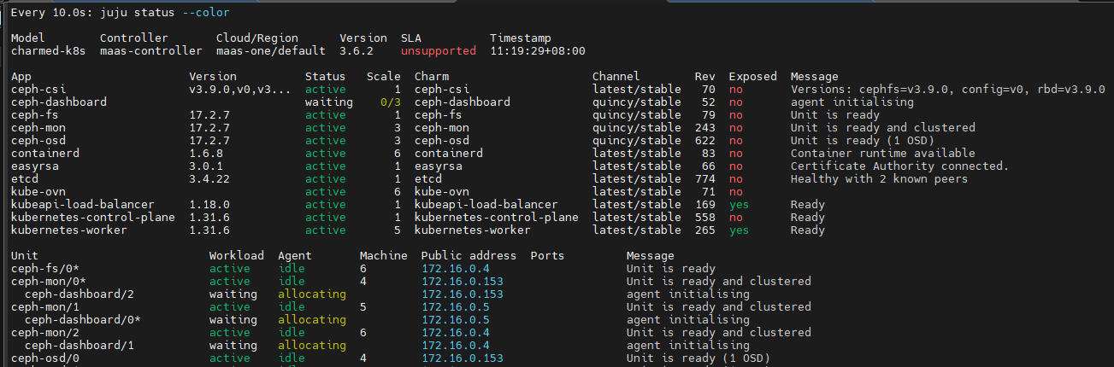Select the timestamp '11:19:29+08:00'

click(x=538, y=51)
